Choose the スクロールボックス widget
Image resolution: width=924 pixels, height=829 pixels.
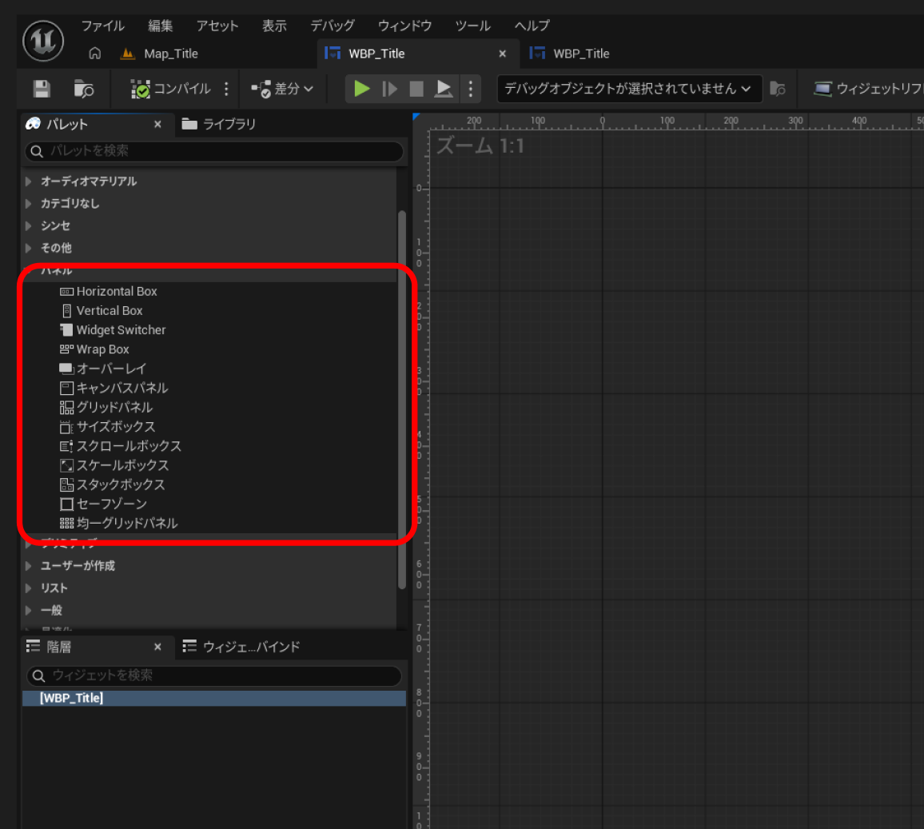coord(128,446)
